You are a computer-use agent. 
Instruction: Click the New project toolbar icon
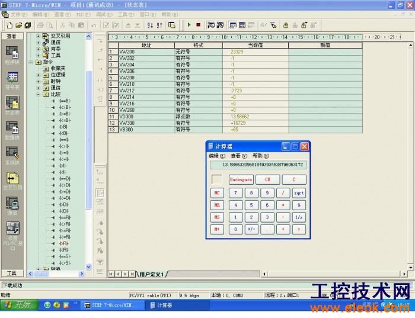(x=9, y=25)
